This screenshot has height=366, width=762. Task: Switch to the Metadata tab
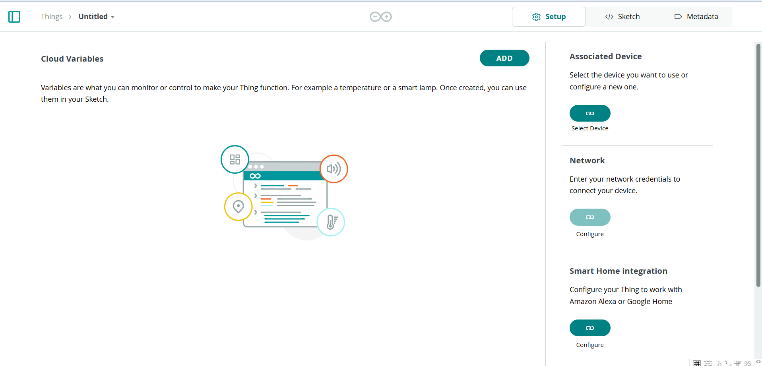tap(696, 17)
